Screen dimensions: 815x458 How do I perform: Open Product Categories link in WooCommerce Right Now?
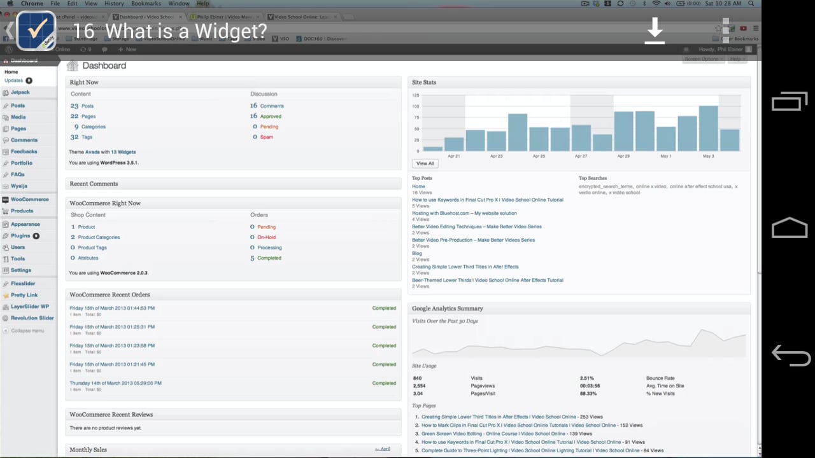99,237
